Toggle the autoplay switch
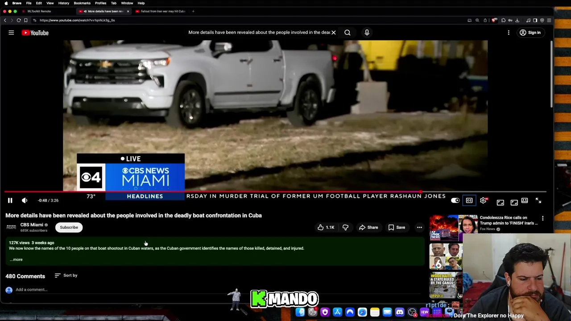 (455, 201)
